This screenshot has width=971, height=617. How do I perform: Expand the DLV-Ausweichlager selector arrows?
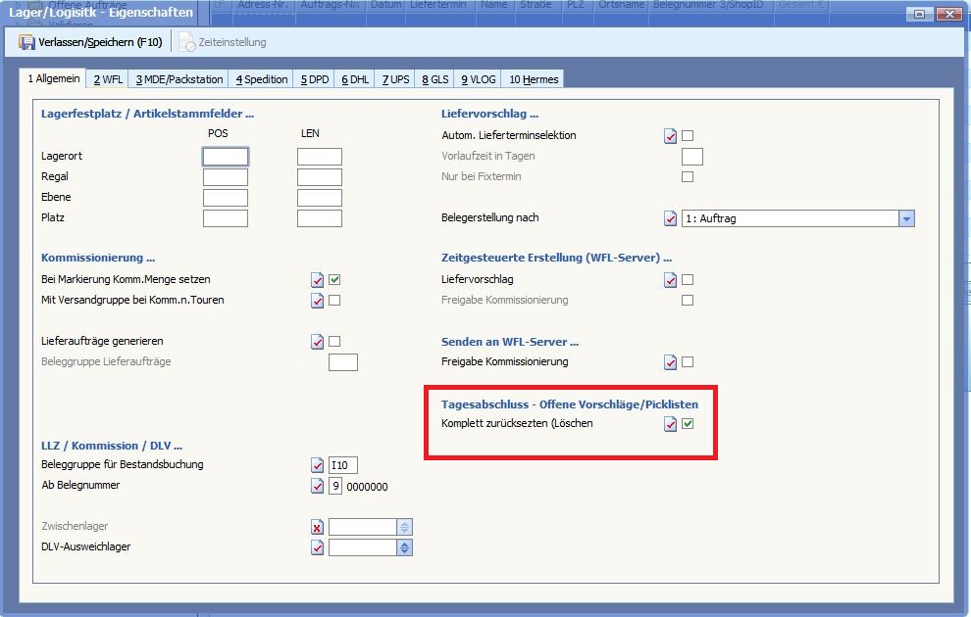[x=405, y=547]
